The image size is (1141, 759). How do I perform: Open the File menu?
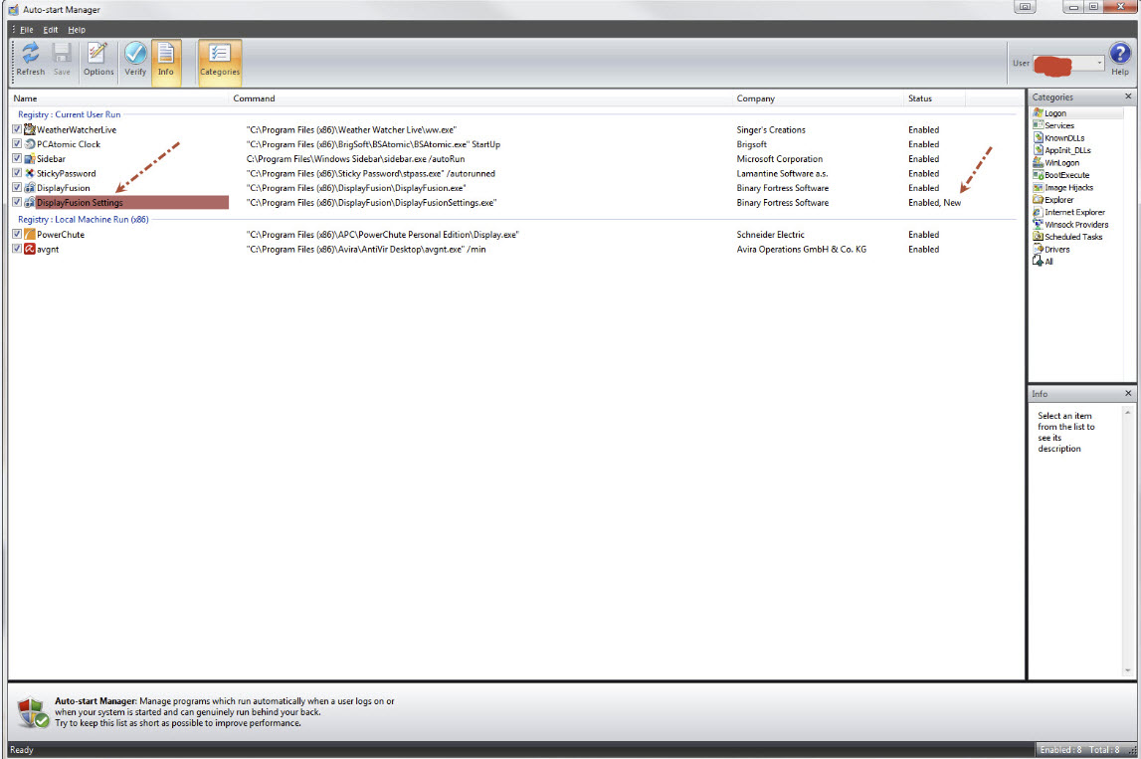(x=27, y=30)
